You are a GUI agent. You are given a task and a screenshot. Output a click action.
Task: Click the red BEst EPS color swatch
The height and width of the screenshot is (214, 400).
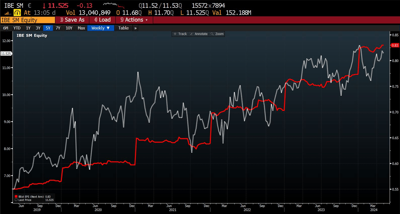[16, 196]
